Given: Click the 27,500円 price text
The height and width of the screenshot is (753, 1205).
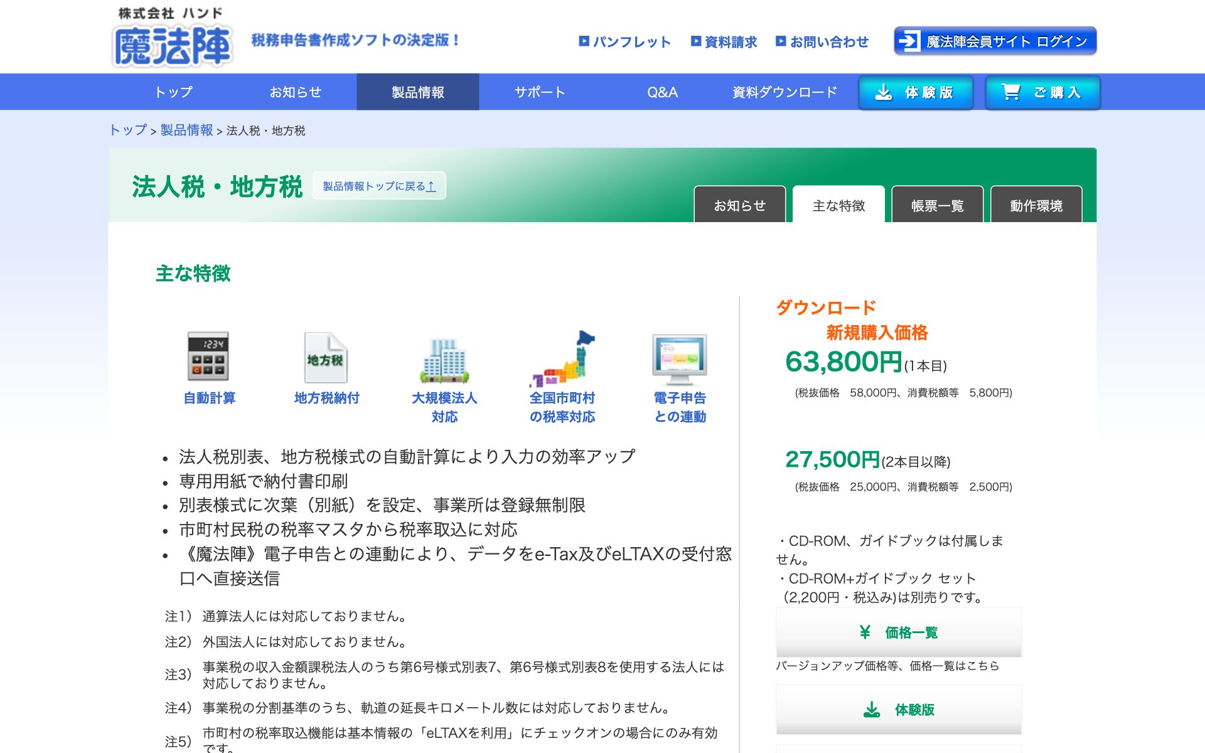Looking at the screenshot, I should [x=832, y=459].
